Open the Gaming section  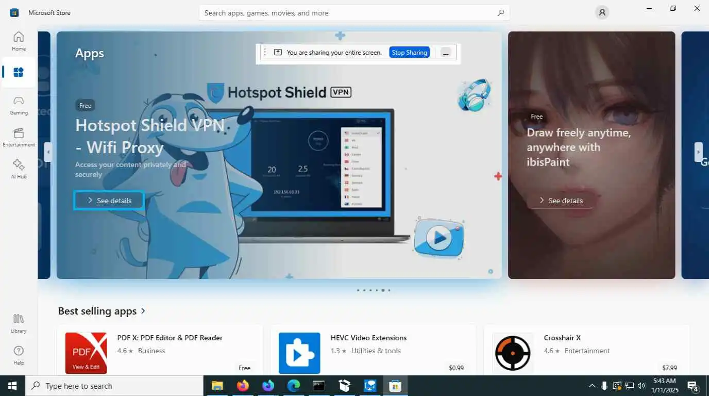(x=19, y=105)
